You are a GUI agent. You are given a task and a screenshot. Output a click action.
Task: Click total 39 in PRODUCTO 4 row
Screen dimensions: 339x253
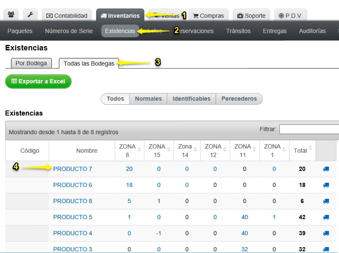tap(302, 234)
